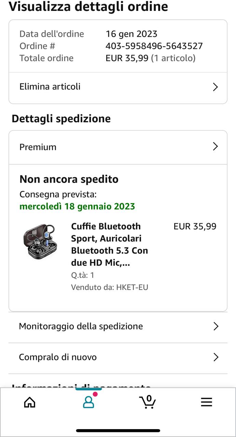This screenshot has width=236, height=437.
Task: Open the hamburger menu icon
Action: coord(206,402)
